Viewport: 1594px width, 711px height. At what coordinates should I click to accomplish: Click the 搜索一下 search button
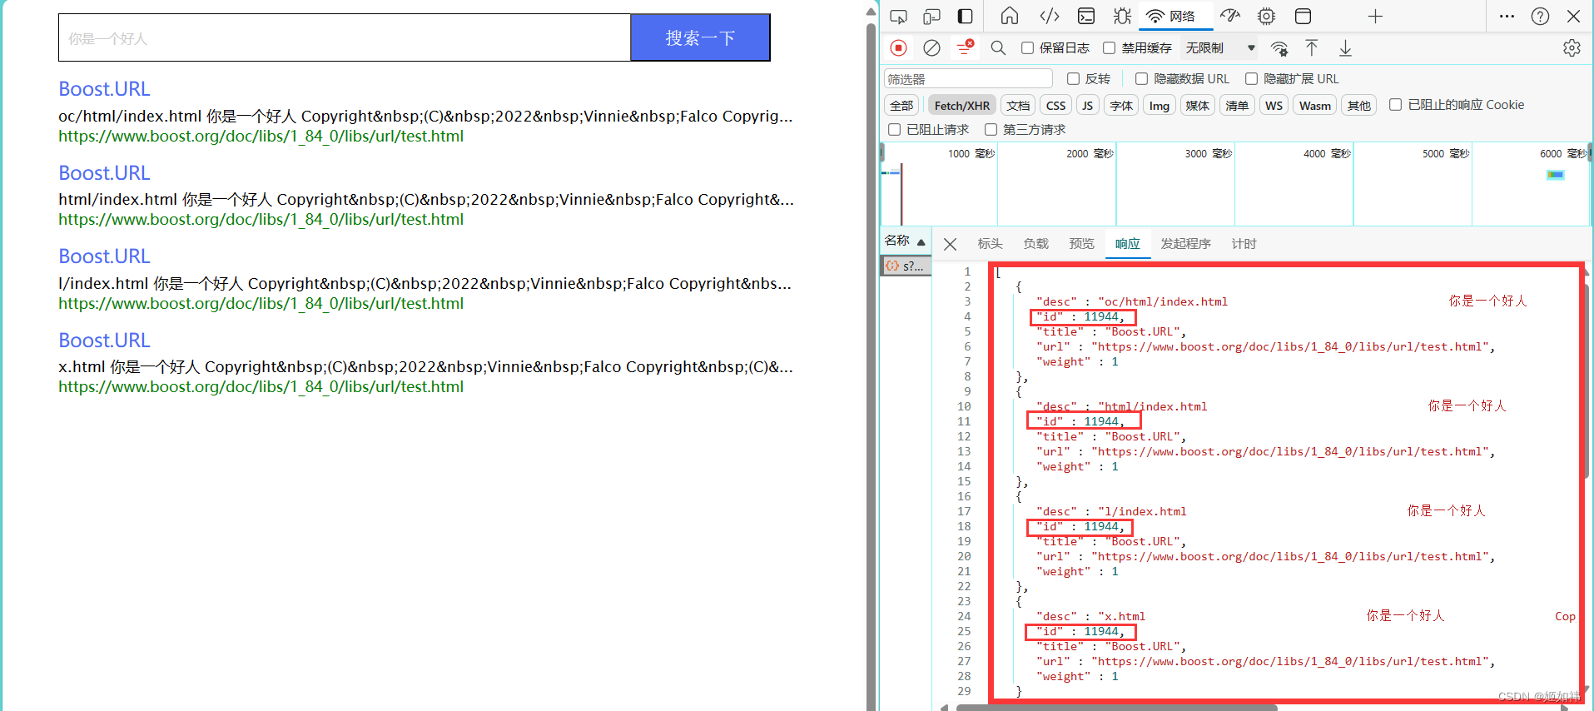point(700,37)
